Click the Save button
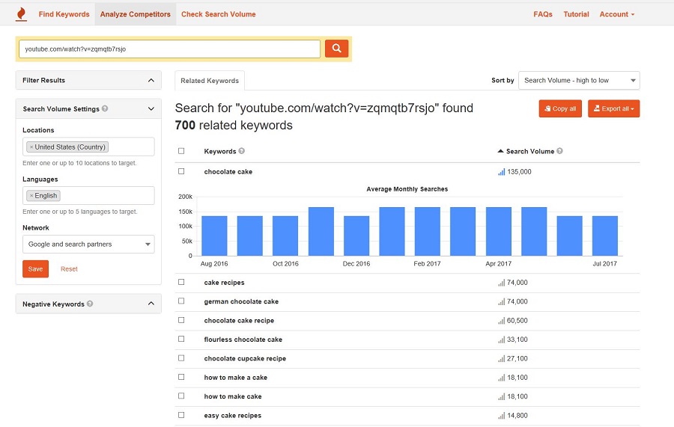Image resolution: width=674 pixels, height=427 pixels. click(x=36, y=268)
